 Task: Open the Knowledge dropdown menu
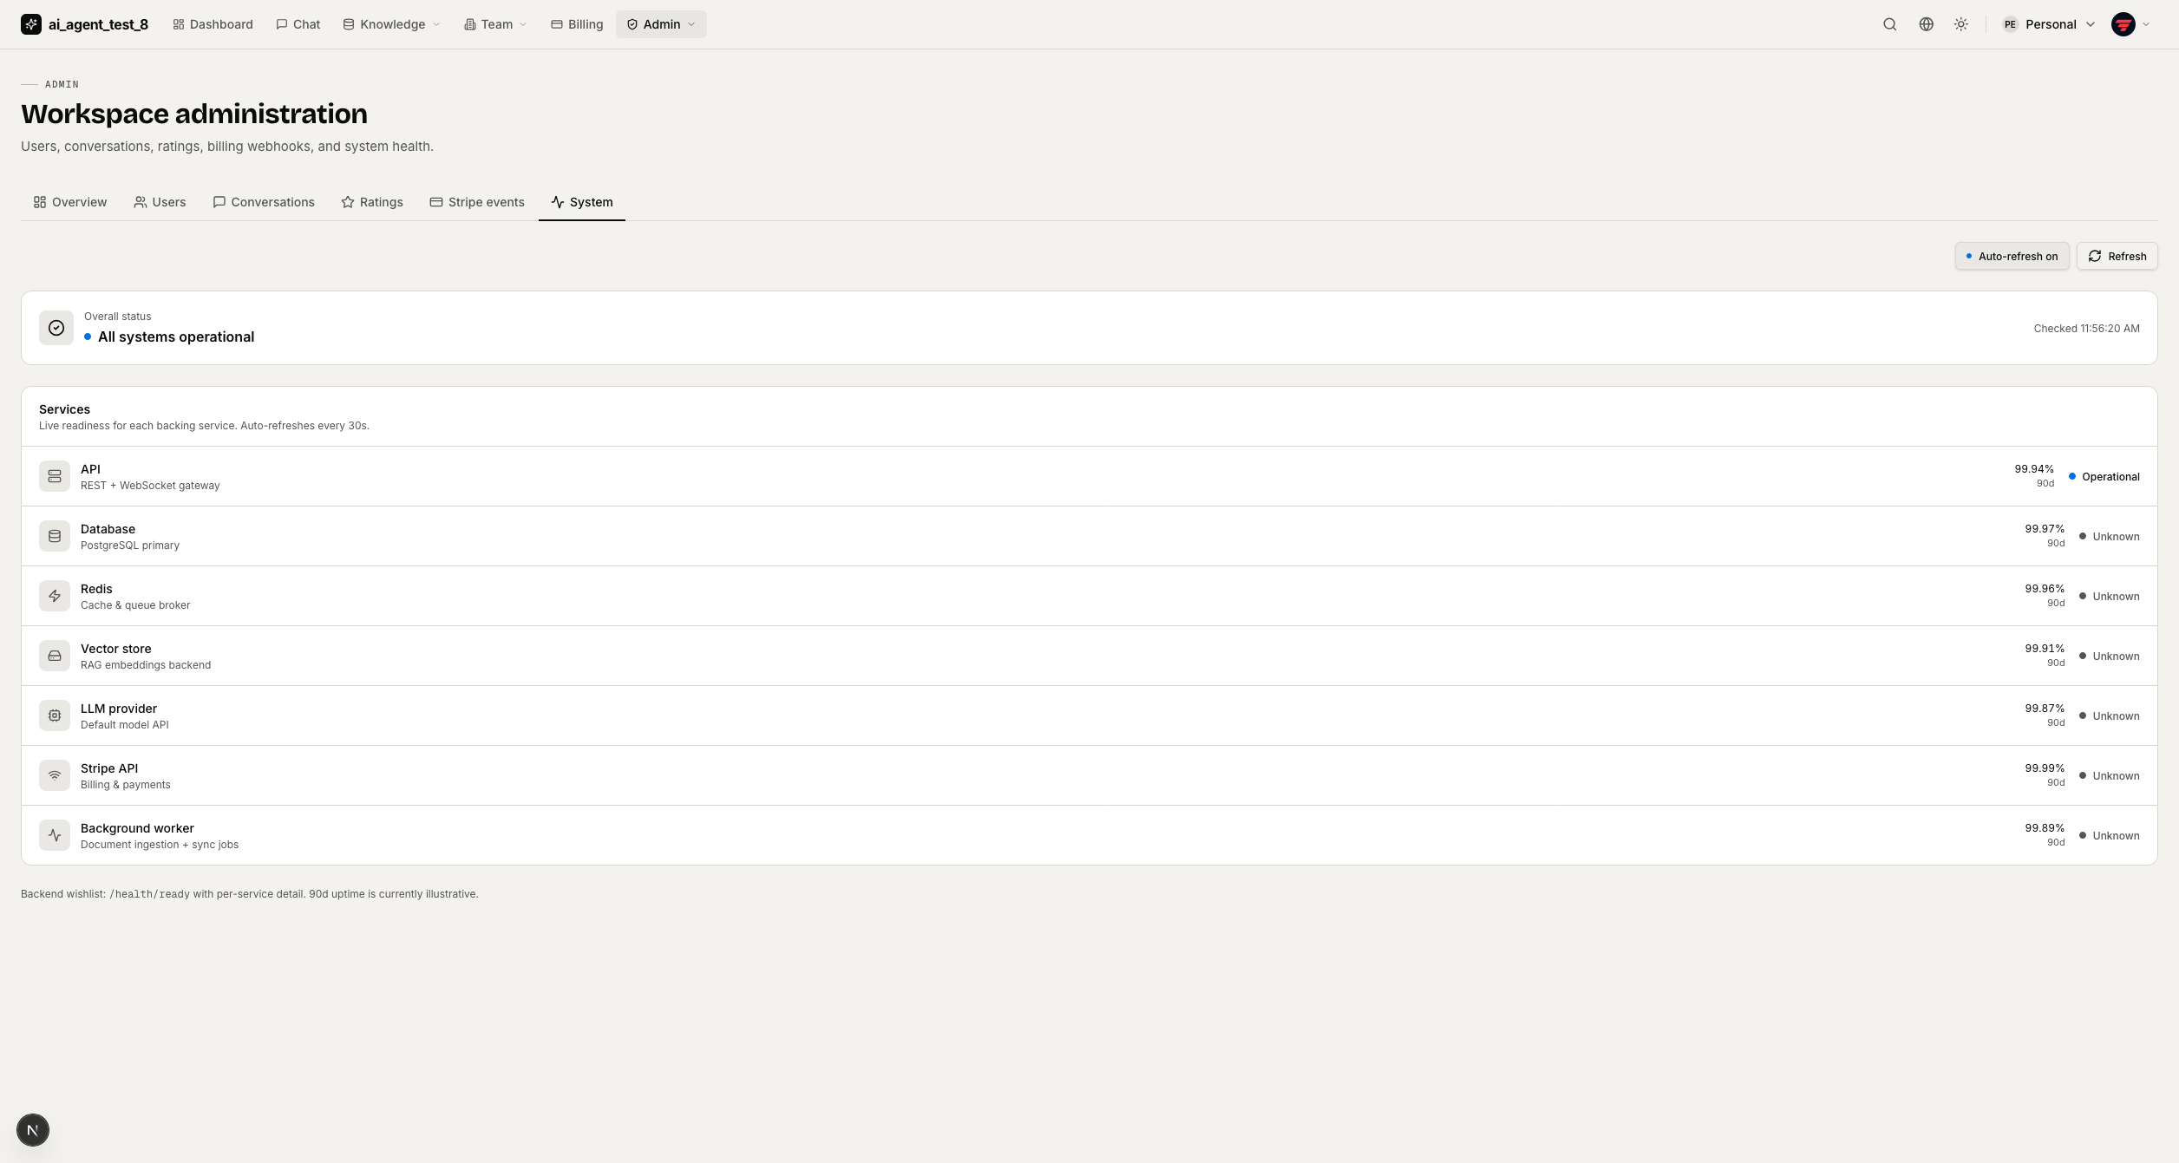click(392, 24)
